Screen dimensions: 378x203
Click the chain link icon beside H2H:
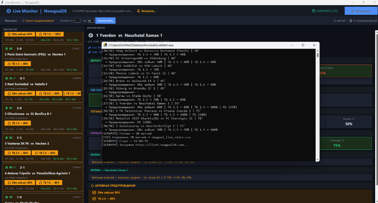(x=89, y=52)
